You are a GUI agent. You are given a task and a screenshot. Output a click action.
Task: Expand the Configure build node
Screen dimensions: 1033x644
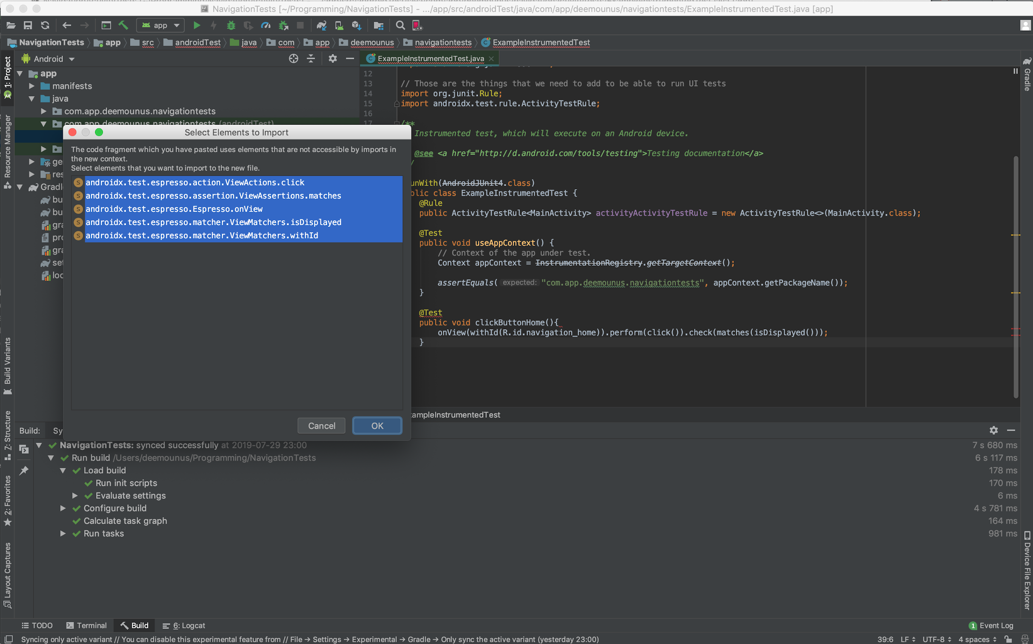[x=63, y=508]
